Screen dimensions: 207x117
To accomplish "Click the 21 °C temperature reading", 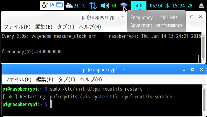I will click(x=80, y=6).
